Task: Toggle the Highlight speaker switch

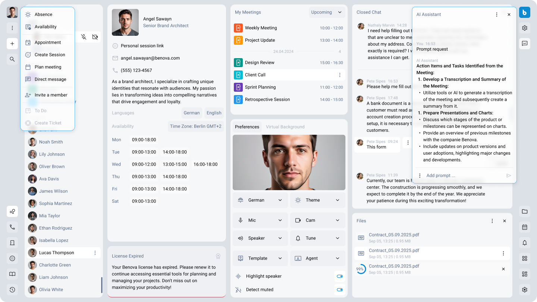Action: pyautogui.click(x=339, y=276)
